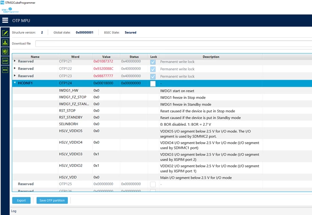This screenshot has width=312, height=215.
Task: Select the Erasing & Programming download icon
Action: [5, 42]
